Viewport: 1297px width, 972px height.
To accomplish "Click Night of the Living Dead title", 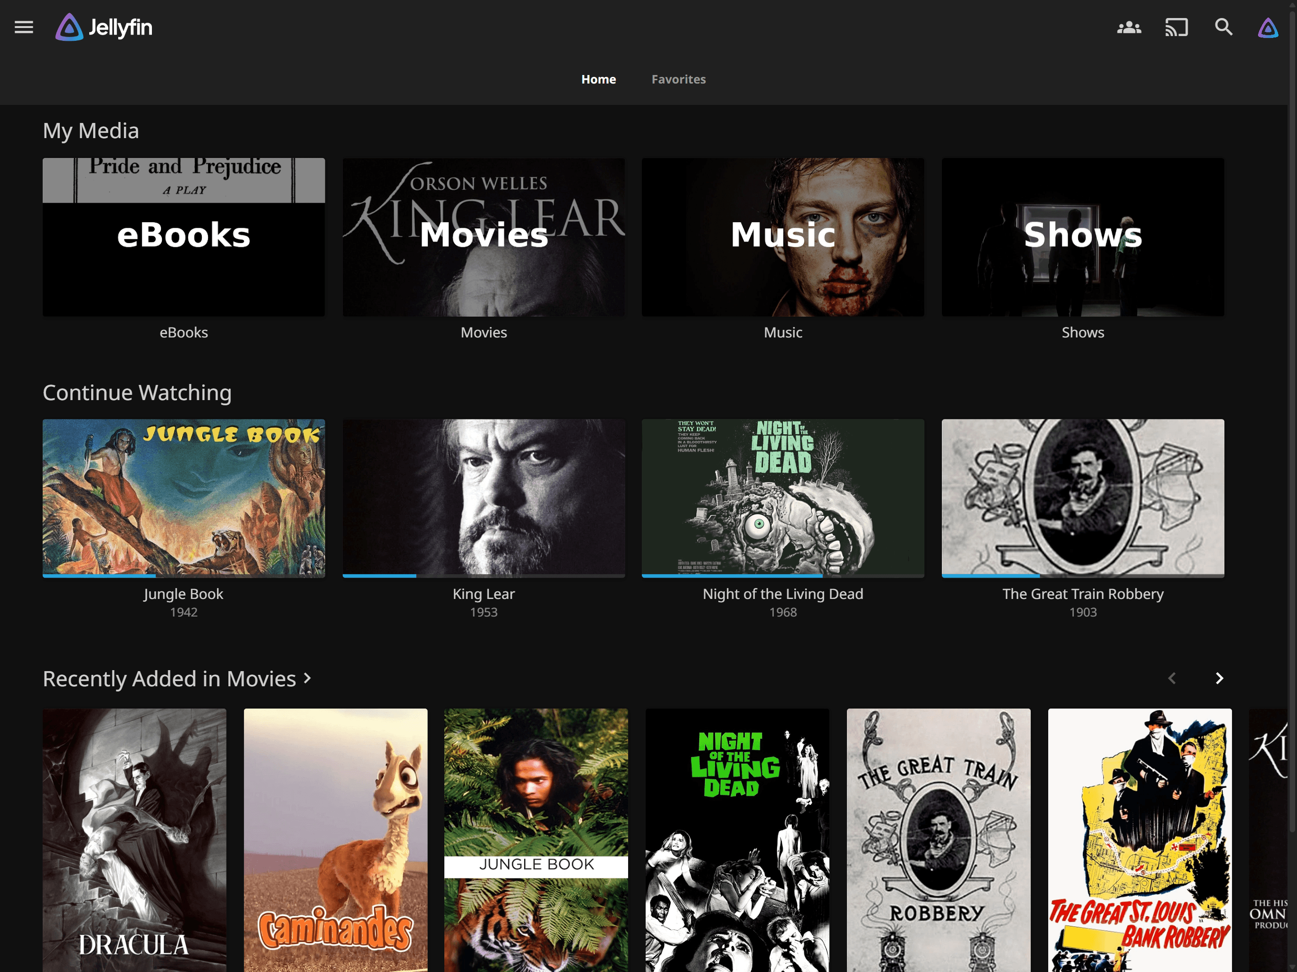I will (x=783, y=594).
